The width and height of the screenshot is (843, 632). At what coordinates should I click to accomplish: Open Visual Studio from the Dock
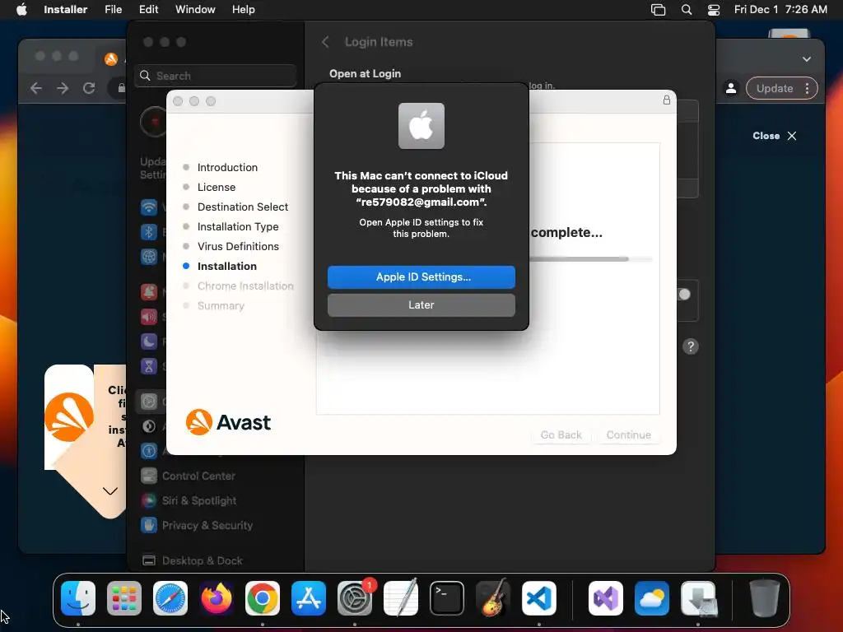point(606,598)
